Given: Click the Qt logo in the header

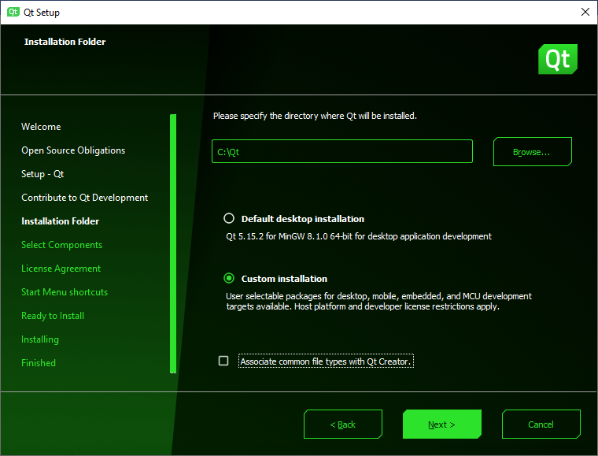Looking at the screenshot, I should 558,59.
